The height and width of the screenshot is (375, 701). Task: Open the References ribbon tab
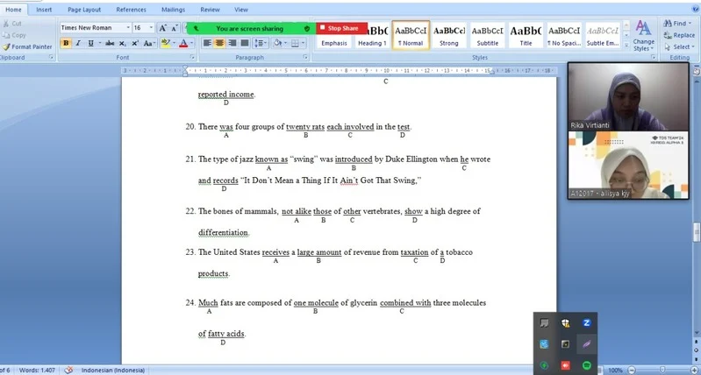(x=131, y=9)
